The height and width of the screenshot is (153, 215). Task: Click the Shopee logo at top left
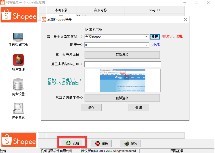pos(19,15)
